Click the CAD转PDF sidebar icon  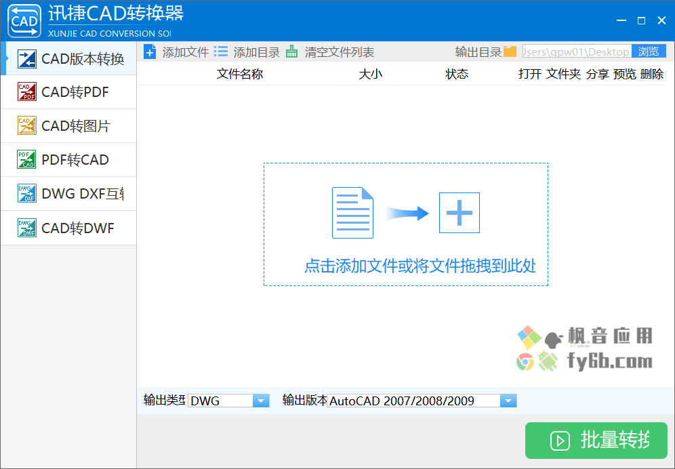tap(26, 91)
